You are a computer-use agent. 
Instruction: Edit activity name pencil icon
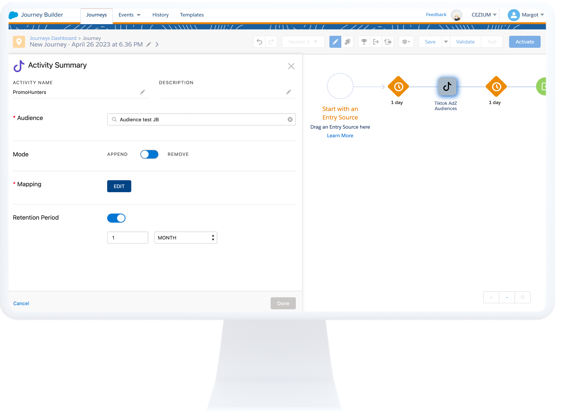click(142, 92)
